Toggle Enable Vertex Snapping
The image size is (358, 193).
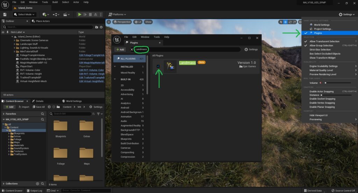click(x=322, y=103)
